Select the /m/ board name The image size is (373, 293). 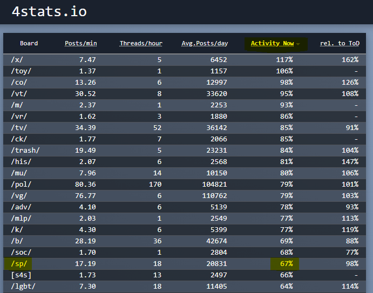(17, 105)
